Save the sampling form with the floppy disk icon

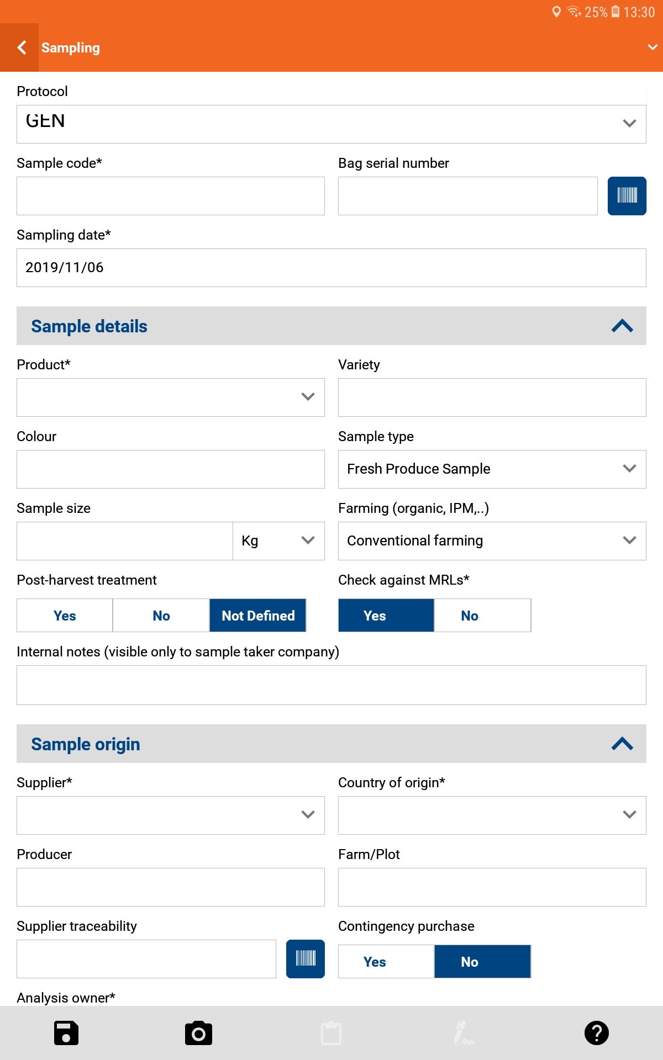66,1033
